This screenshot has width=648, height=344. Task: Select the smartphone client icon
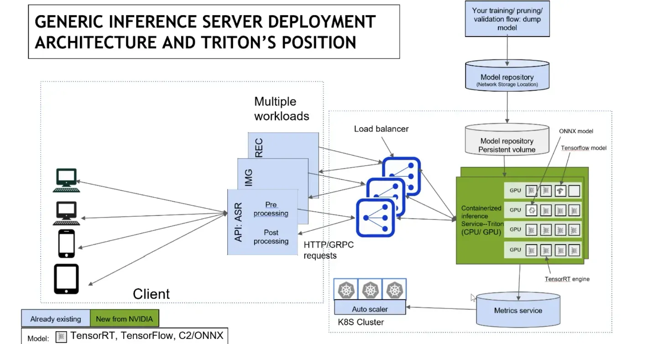67,244
